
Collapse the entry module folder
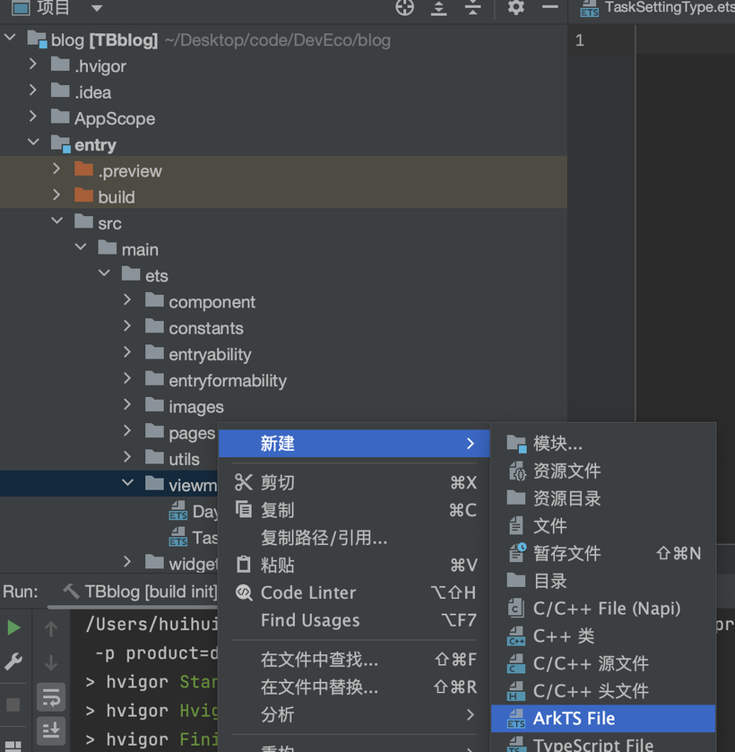click(34, 143)
